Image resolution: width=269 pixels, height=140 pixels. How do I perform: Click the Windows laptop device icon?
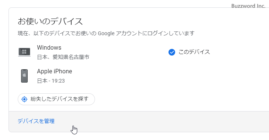[x=24, y=52]
